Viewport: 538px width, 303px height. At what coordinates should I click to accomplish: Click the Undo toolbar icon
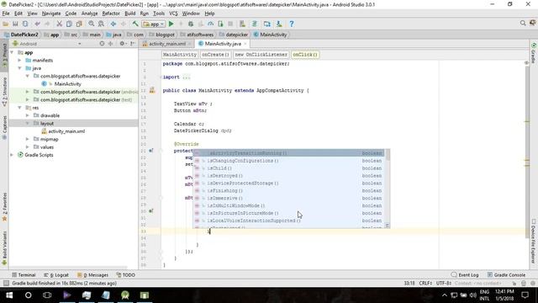pyautogui.click(x=37, y=24)
